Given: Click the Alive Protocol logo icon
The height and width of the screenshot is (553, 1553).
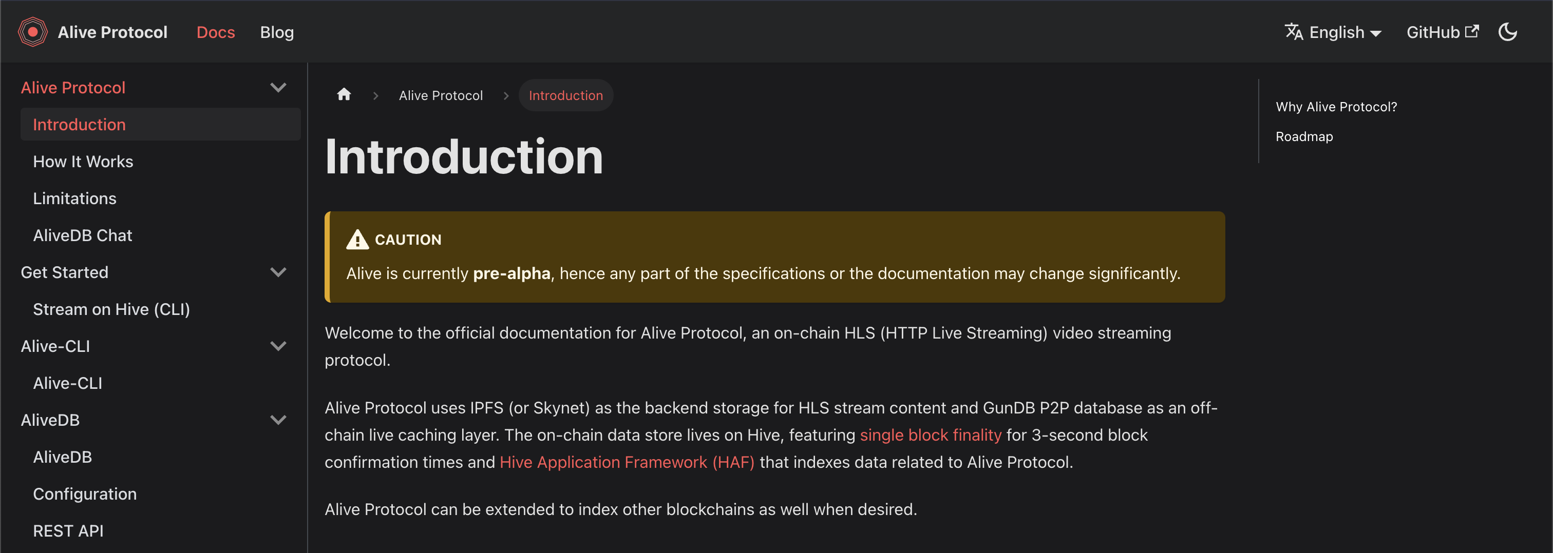Looking at the screenshot, I should click(32, 32).
